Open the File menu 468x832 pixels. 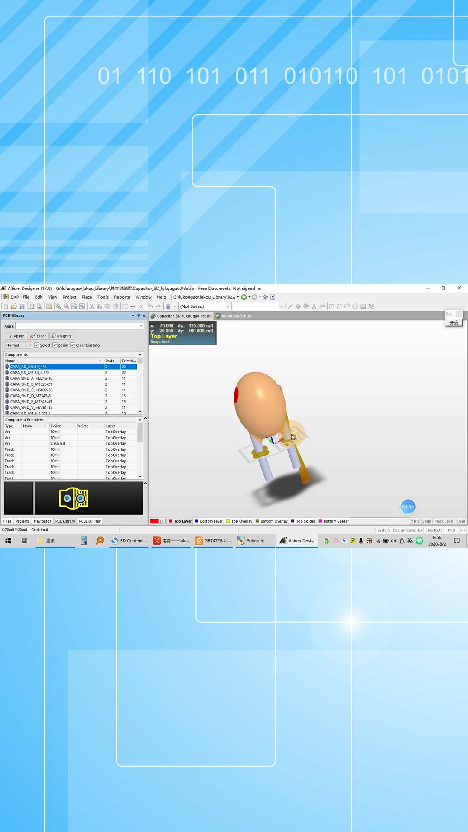(x=26, y=297)
